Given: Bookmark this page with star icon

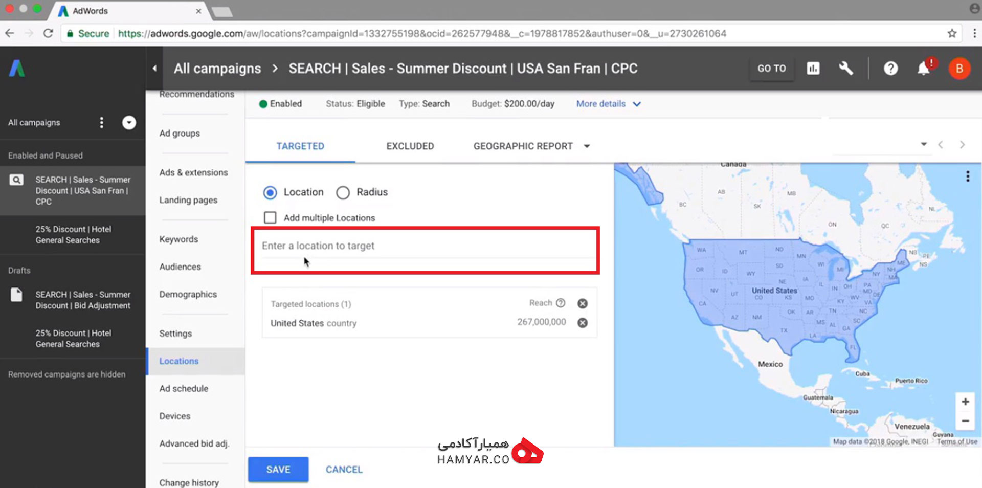Looking at the screenshot, I should click(952, 33).
